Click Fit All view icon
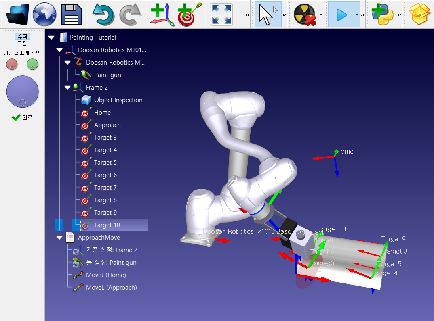Viewport: 434px width, 321px height. (x=221, y=14)
